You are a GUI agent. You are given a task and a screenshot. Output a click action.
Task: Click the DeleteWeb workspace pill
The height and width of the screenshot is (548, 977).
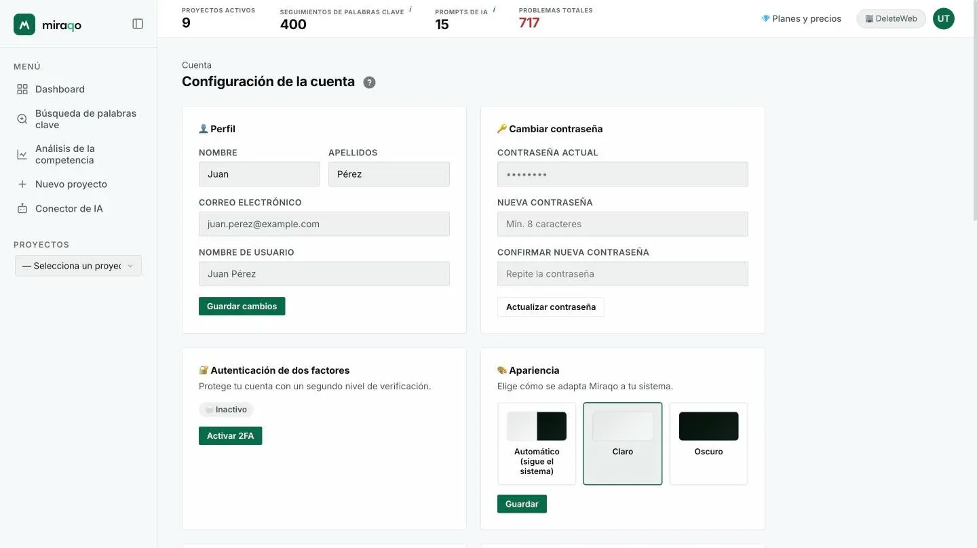[892, 19]
